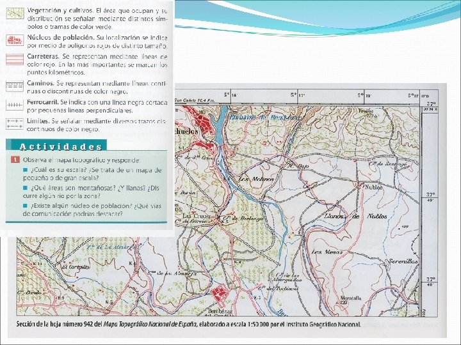Click the 'Bembézar' town label at the map bottom
The image size is (461, 345).
(220, 311)
